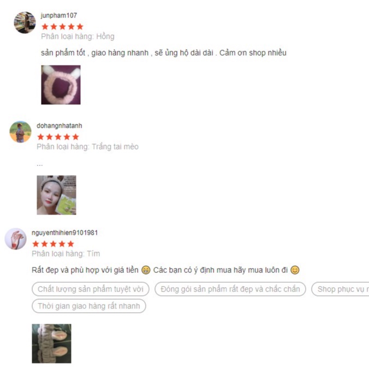The width and height of the screenshot is (369, 369).
Task: Select the 'Shop phục vụ' tag
Action: (340, 289)
